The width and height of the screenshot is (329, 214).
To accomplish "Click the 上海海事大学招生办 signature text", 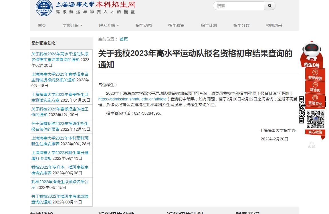I will click(278, 130).
